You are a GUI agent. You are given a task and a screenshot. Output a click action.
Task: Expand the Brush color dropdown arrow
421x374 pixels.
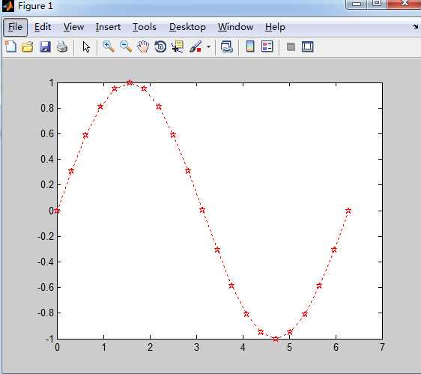[x=208, y=46]
